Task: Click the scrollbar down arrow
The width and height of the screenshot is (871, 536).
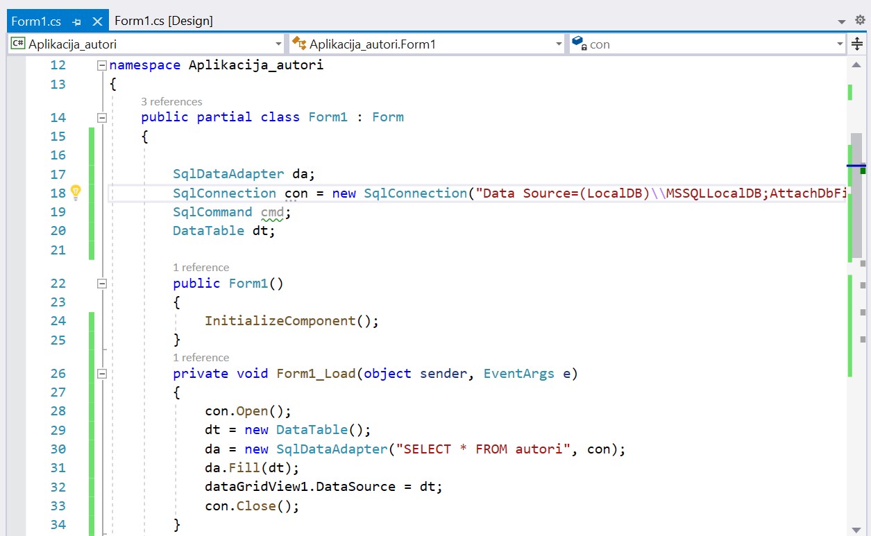Action: click(857, 528)
